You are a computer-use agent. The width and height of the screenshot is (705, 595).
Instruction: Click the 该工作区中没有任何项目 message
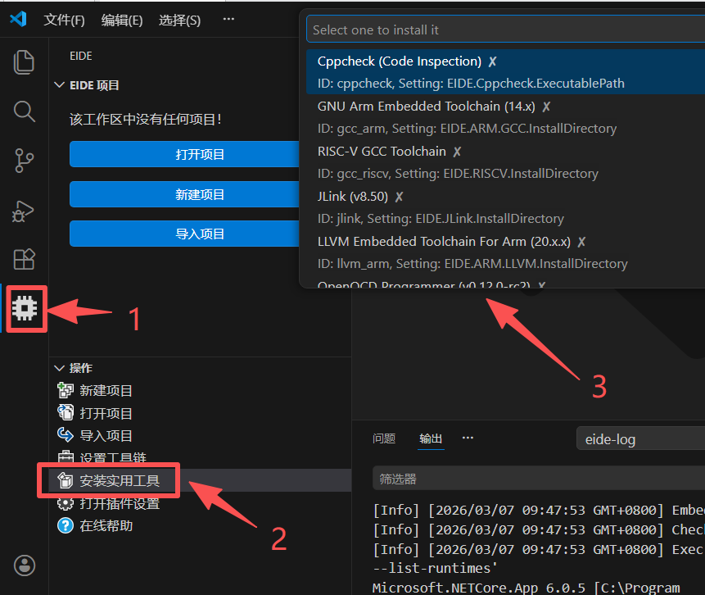(x=145, y=120)
